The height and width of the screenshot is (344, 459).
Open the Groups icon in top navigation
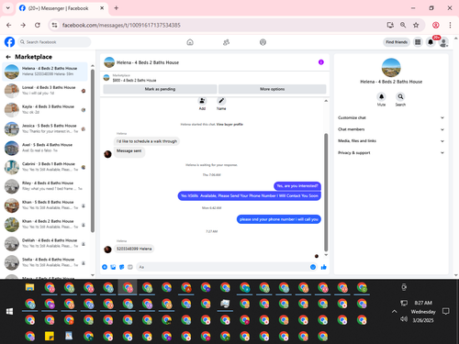[263, 42]
